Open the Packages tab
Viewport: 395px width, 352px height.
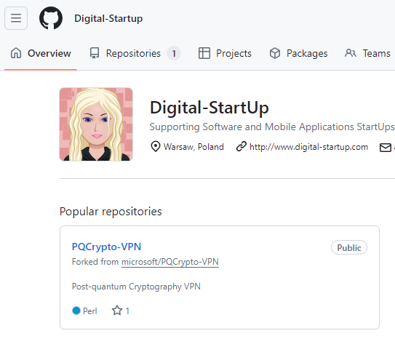tap(298, 53)
